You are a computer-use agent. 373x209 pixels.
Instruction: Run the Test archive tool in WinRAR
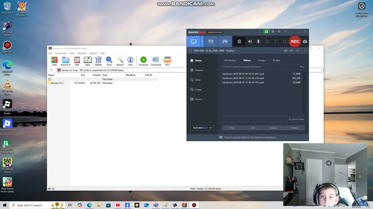pos(77,61)
